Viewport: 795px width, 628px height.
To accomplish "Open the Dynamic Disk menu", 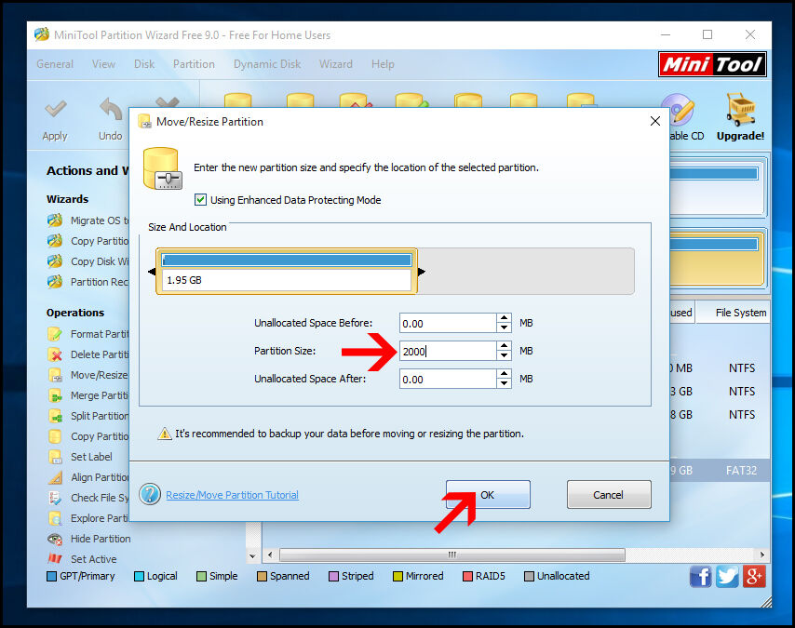I will pos(267,64).
